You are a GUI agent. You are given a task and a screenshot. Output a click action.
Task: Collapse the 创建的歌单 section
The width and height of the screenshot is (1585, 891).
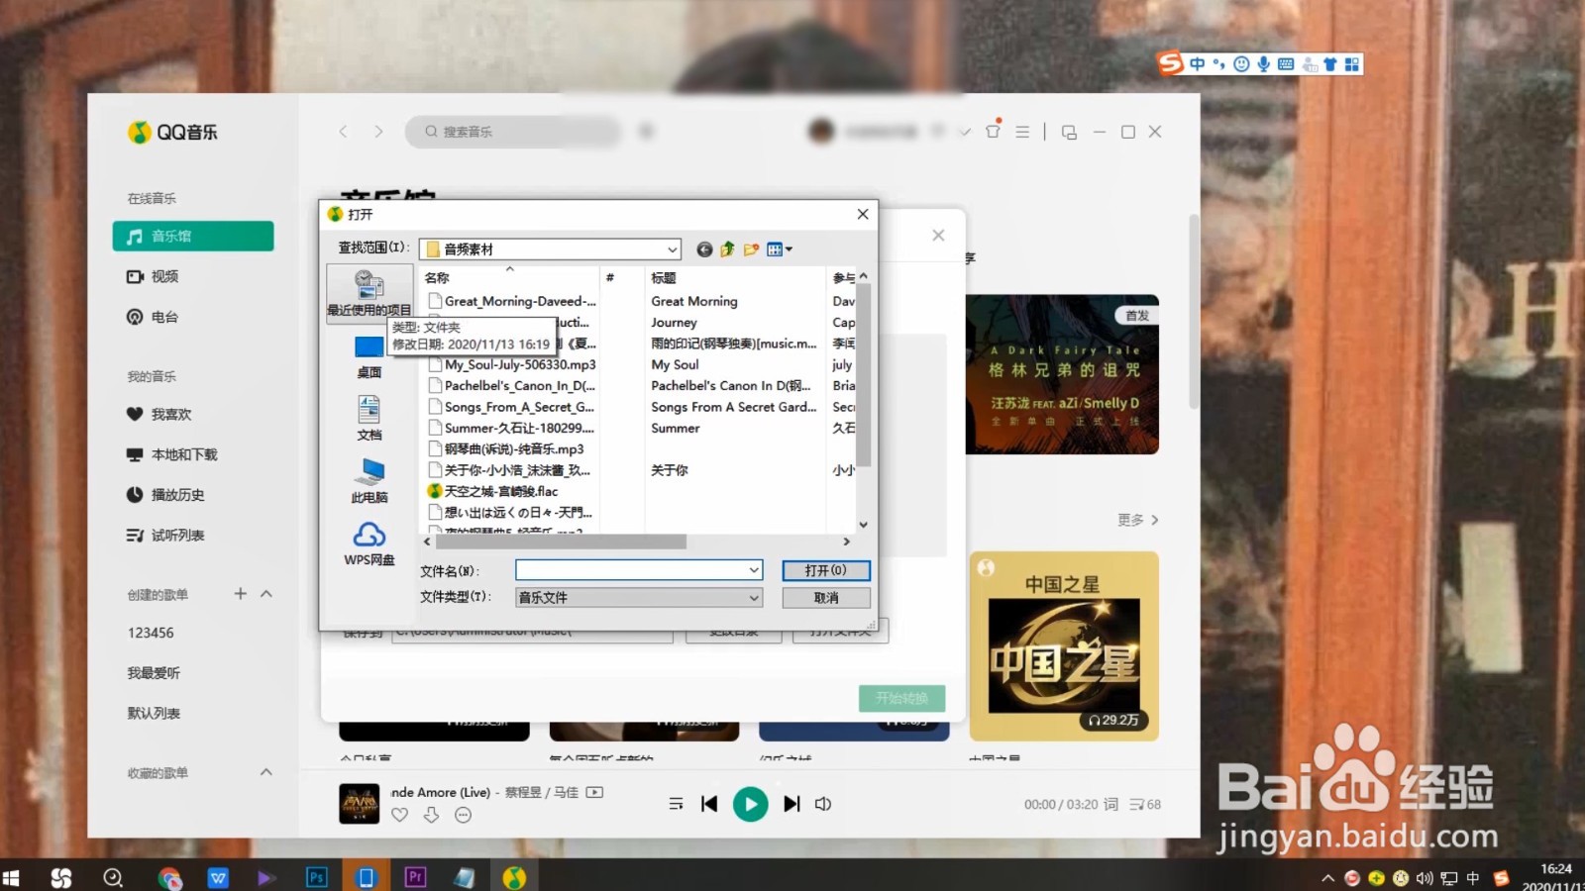[x=265, y=594]
